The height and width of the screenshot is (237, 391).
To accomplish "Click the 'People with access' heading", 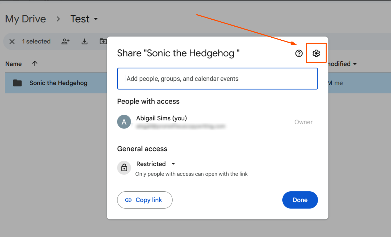I will click(148, 101).
